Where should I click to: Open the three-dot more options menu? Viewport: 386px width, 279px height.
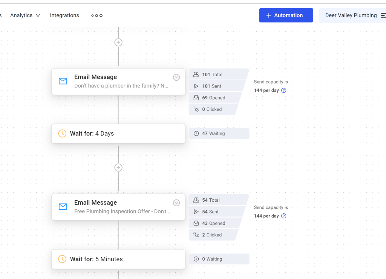[x=97, y=15]
